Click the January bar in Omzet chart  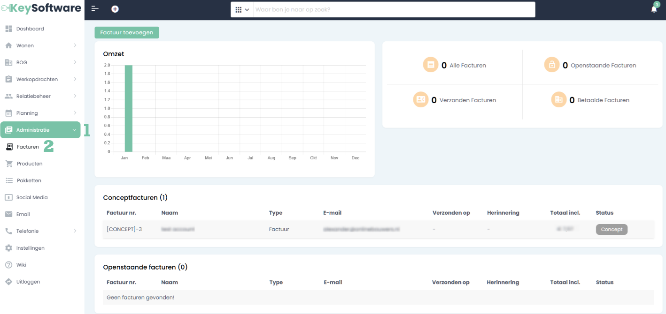tap(128, 108)
